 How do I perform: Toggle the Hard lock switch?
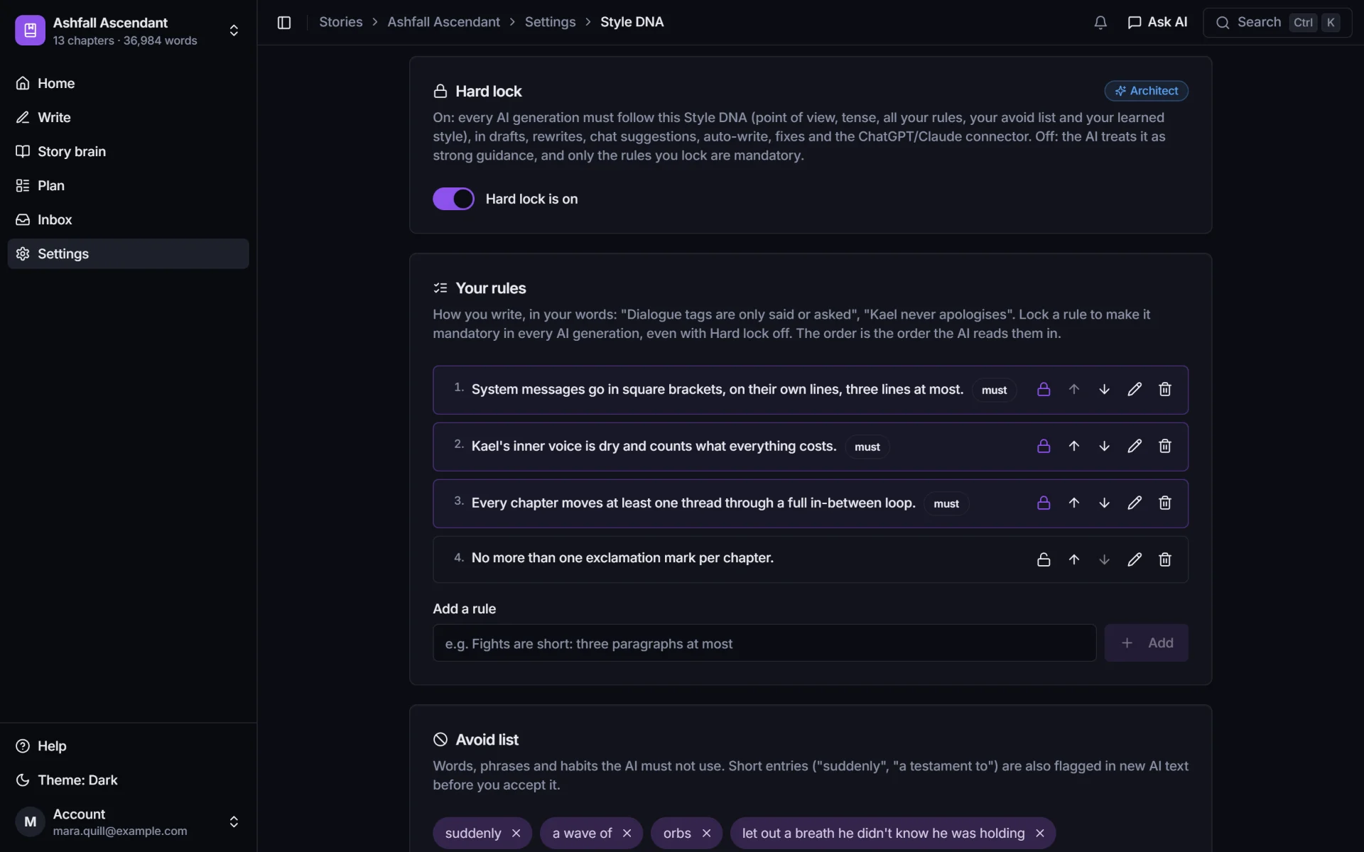[453, 199]
